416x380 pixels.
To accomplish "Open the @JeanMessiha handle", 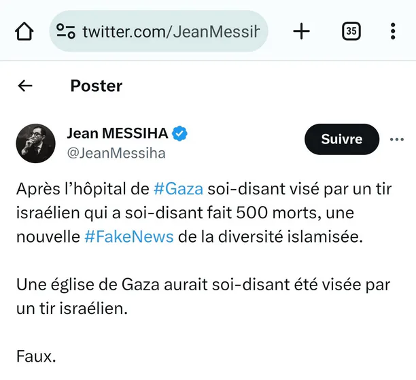I will click(x=116, y=153).
